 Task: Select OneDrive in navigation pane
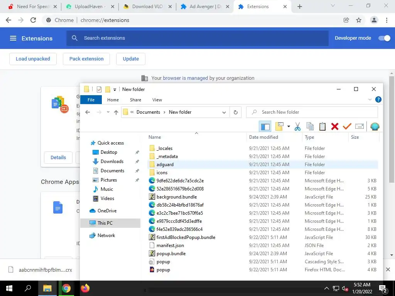point(107,211)
